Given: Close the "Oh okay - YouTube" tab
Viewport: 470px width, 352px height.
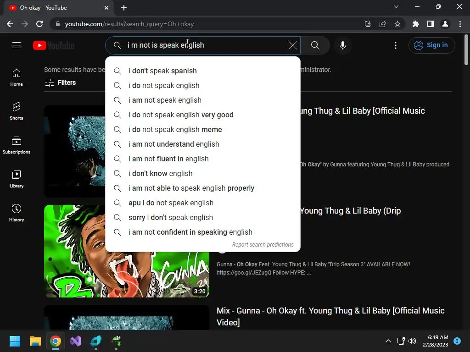Looking at the screenshot, I should pyautogui.click(x=106, y=8).
